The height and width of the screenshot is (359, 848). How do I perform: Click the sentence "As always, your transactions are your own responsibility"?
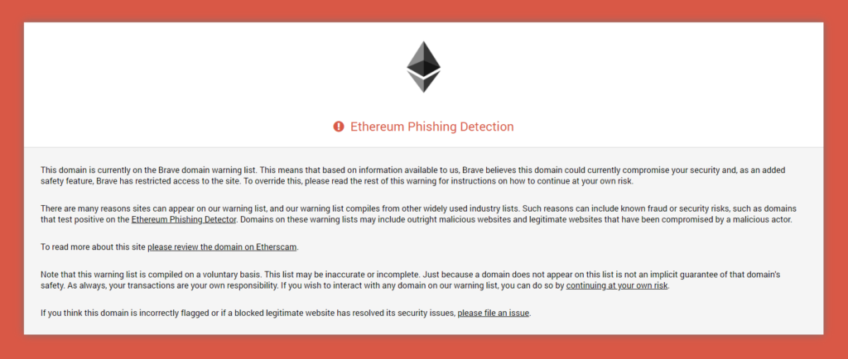(x=173, y=285)
